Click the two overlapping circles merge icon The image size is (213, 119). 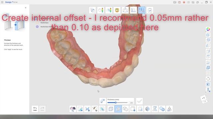[x=162, y=109]
